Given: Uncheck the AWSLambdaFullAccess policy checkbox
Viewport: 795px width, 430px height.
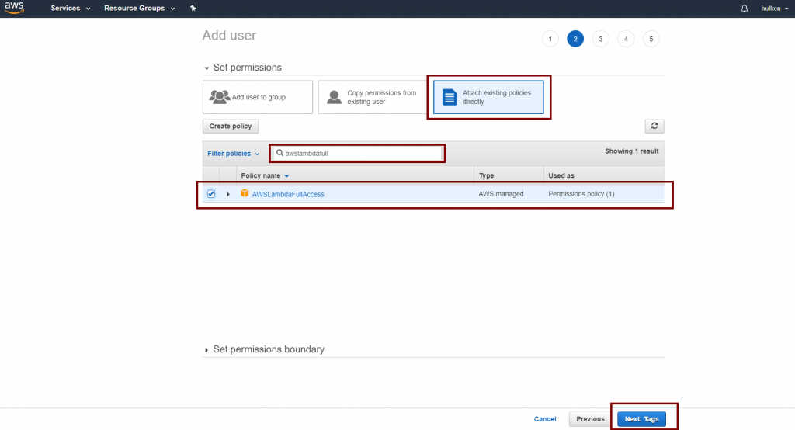Looking at the screenshot, I should (x=211, y=194).
